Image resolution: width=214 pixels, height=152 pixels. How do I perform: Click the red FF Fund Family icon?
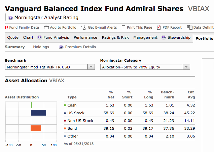point(6,28)
